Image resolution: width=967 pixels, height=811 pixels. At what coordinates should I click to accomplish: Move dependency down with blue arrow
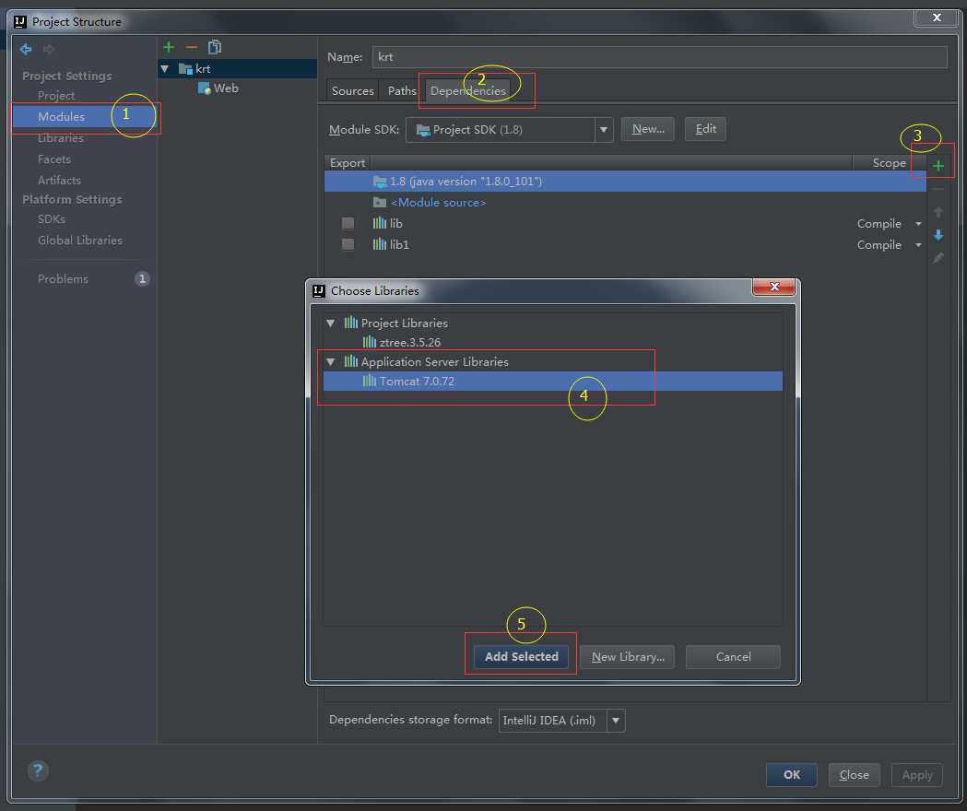click(x=938, y=235)
